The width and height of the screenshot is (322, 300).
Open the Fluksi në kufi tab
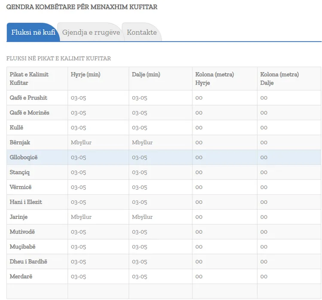pos(33,32)
